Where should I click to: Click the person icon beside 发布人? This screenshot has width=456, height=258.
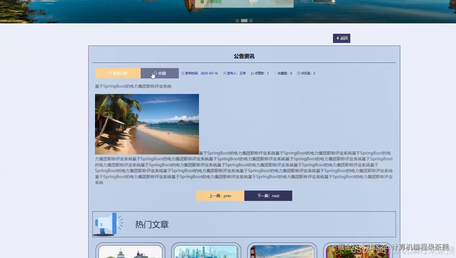point(225,73)
